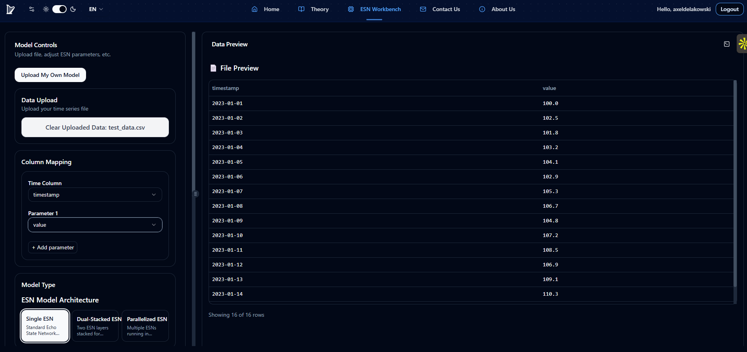
Task: Click the yellow starburst widget icon
Action: point(742,44)
